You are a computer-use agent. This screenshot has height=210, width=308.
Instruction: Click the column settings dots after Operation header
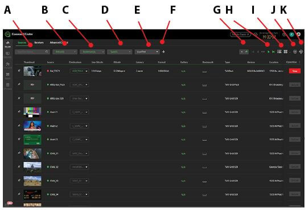pos(299,62)
